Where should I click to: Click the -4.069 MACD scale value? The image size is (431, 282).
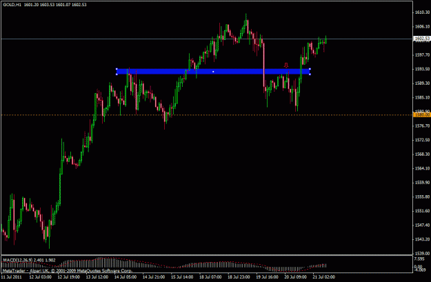pyautogui.click(x=420, y=270)
